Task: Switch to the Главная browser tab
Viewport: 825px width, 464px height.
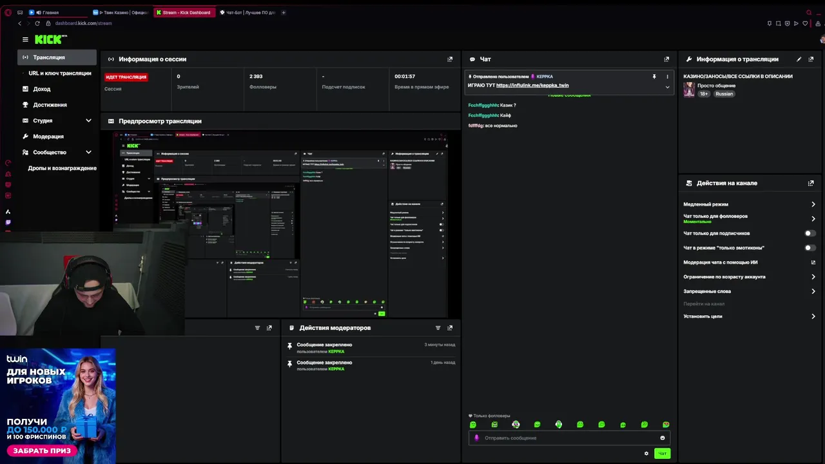Action: [x=55, y=12]
